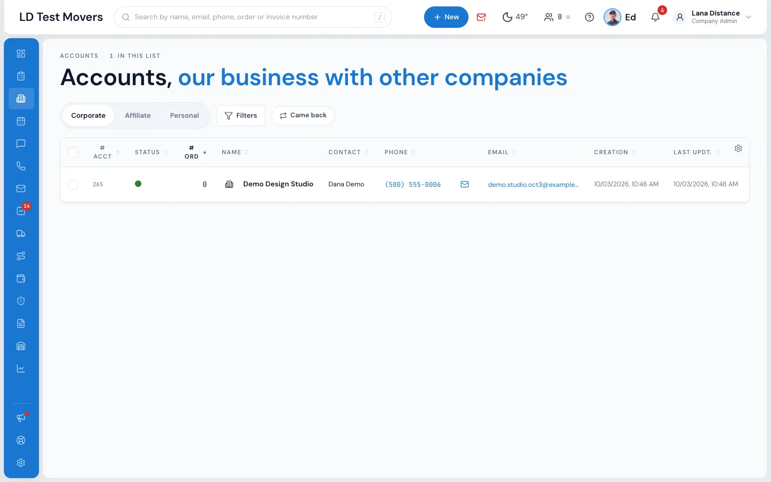Open the online users counter

[557, 17]
